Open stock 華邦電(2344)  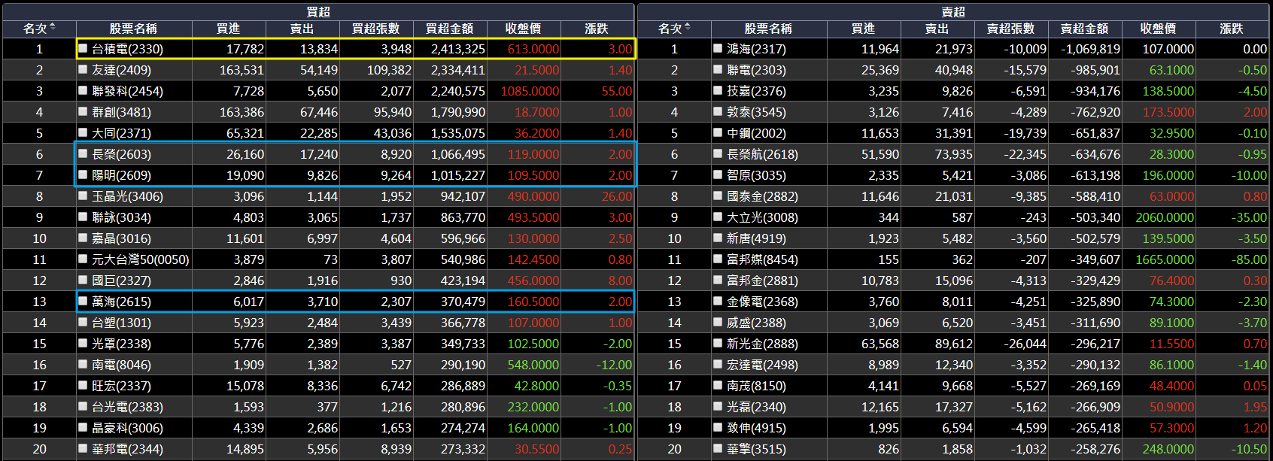(128, 449)
